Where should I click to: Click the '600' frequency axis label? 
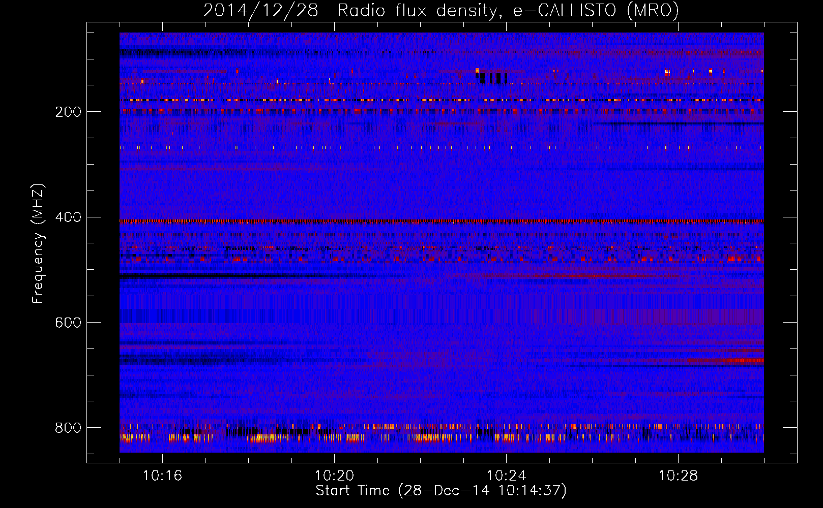pyautogui.click(x=68, y=323)
